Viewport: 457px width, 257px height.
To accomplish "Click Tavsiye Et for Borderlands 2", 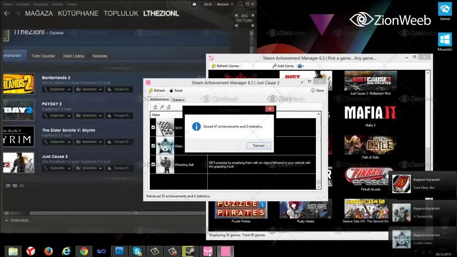I will click(x=119, y=89).
